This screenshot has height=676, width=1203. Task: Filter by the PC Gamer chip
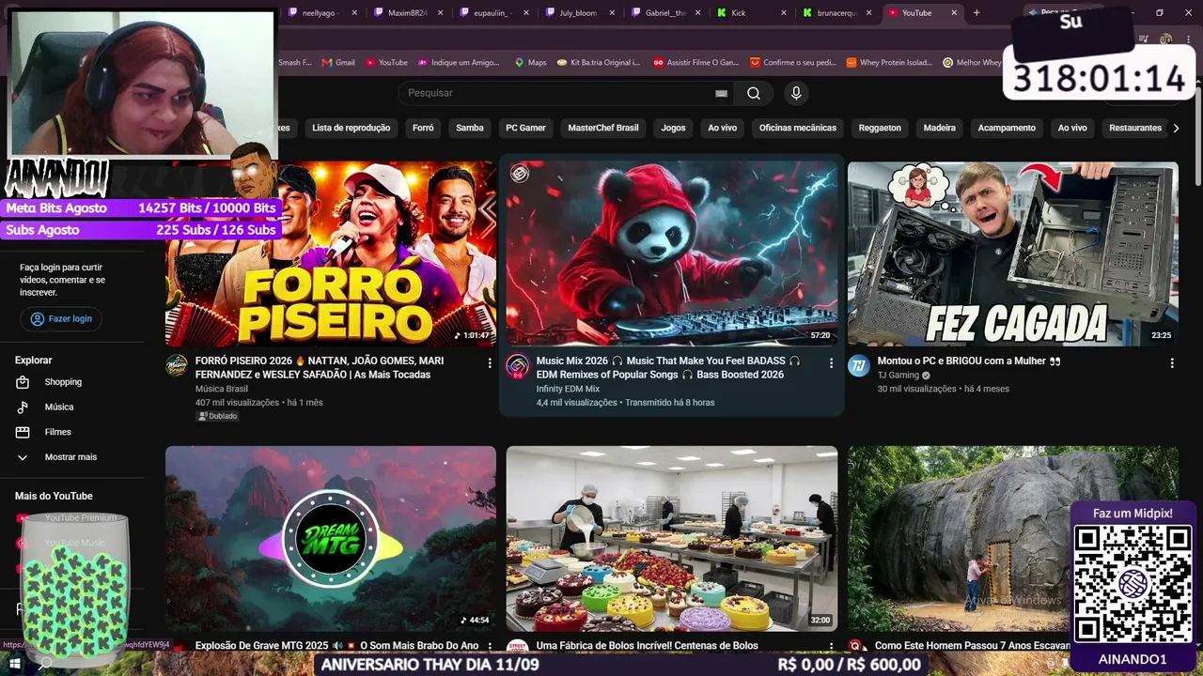tap(526, 128)
